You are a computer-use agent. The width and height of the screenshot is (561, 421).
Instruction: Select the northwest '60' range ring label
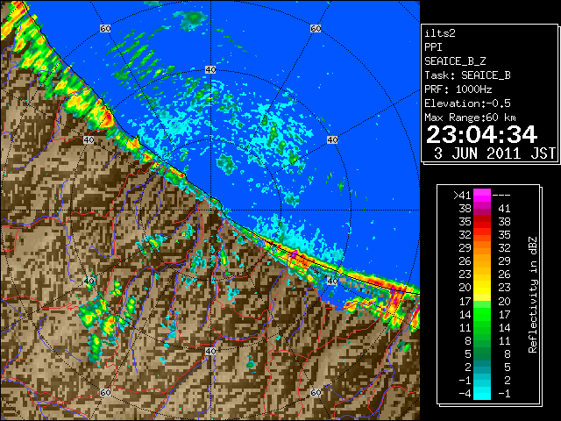point(105,28)
